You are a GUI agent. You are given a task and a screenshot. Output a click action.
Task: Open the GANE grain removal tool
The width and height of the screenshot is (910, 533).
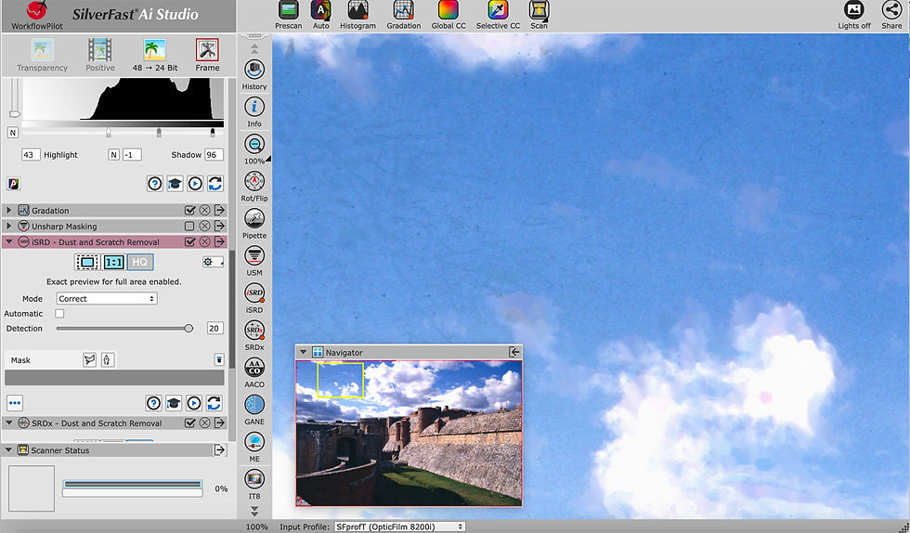254,409
